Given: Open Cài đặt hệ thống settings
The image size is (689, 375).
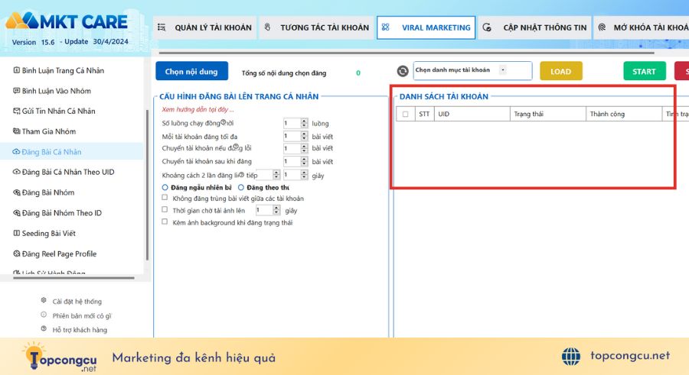Looking at the screenshot, I should tap(77, 302).
